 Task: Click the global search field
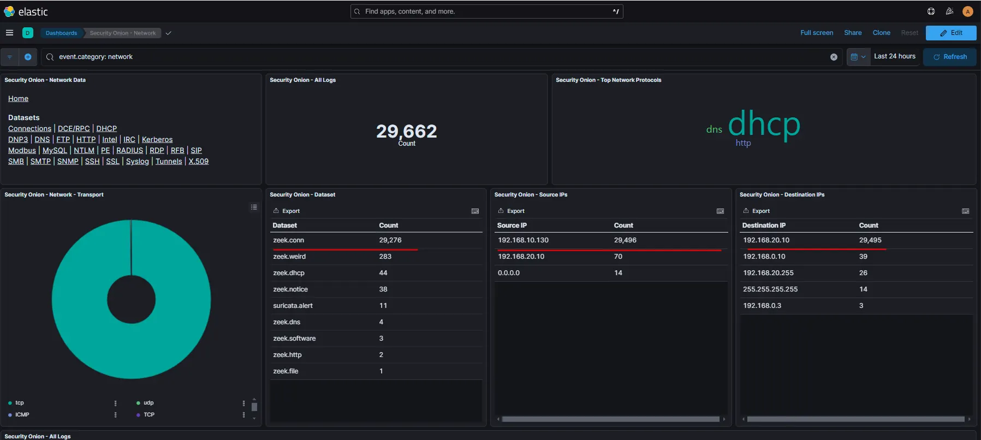tap(486, 11)
